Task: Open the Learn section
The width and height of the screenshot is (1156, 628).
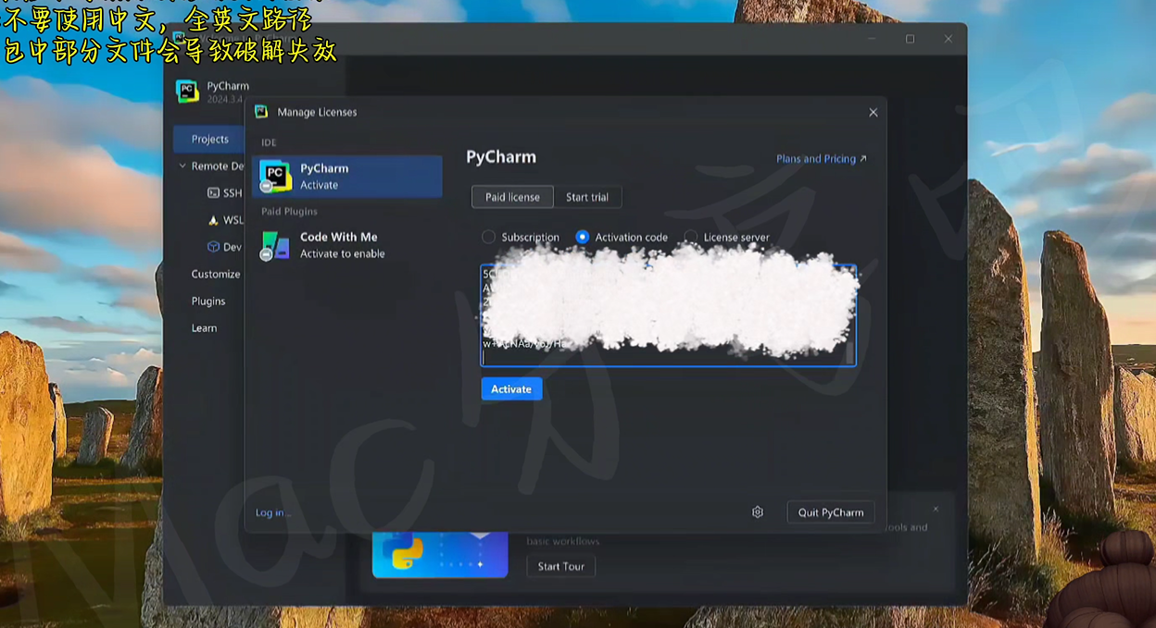Action: coord(204,327)
